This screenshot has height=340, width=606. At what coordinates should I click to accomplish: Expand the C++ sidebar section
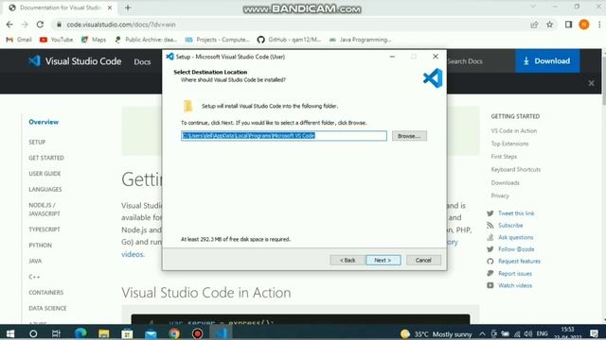[34, 277]
